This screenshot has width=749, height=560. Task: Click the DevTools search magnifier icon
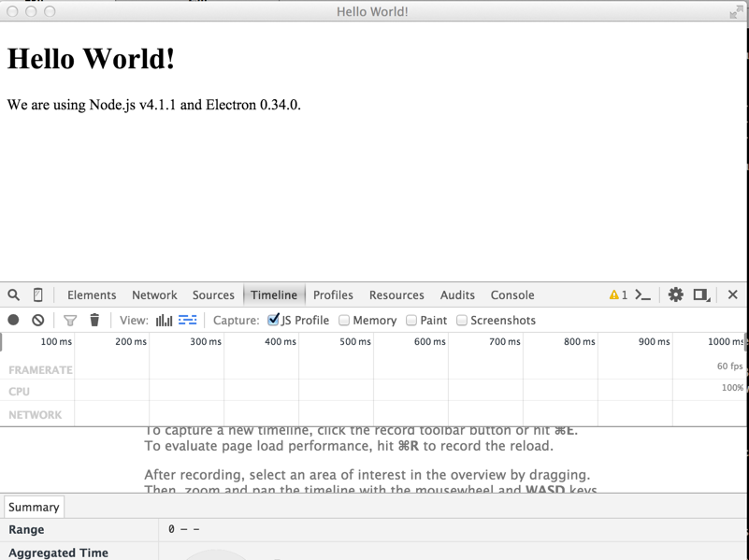click(14, 295)
